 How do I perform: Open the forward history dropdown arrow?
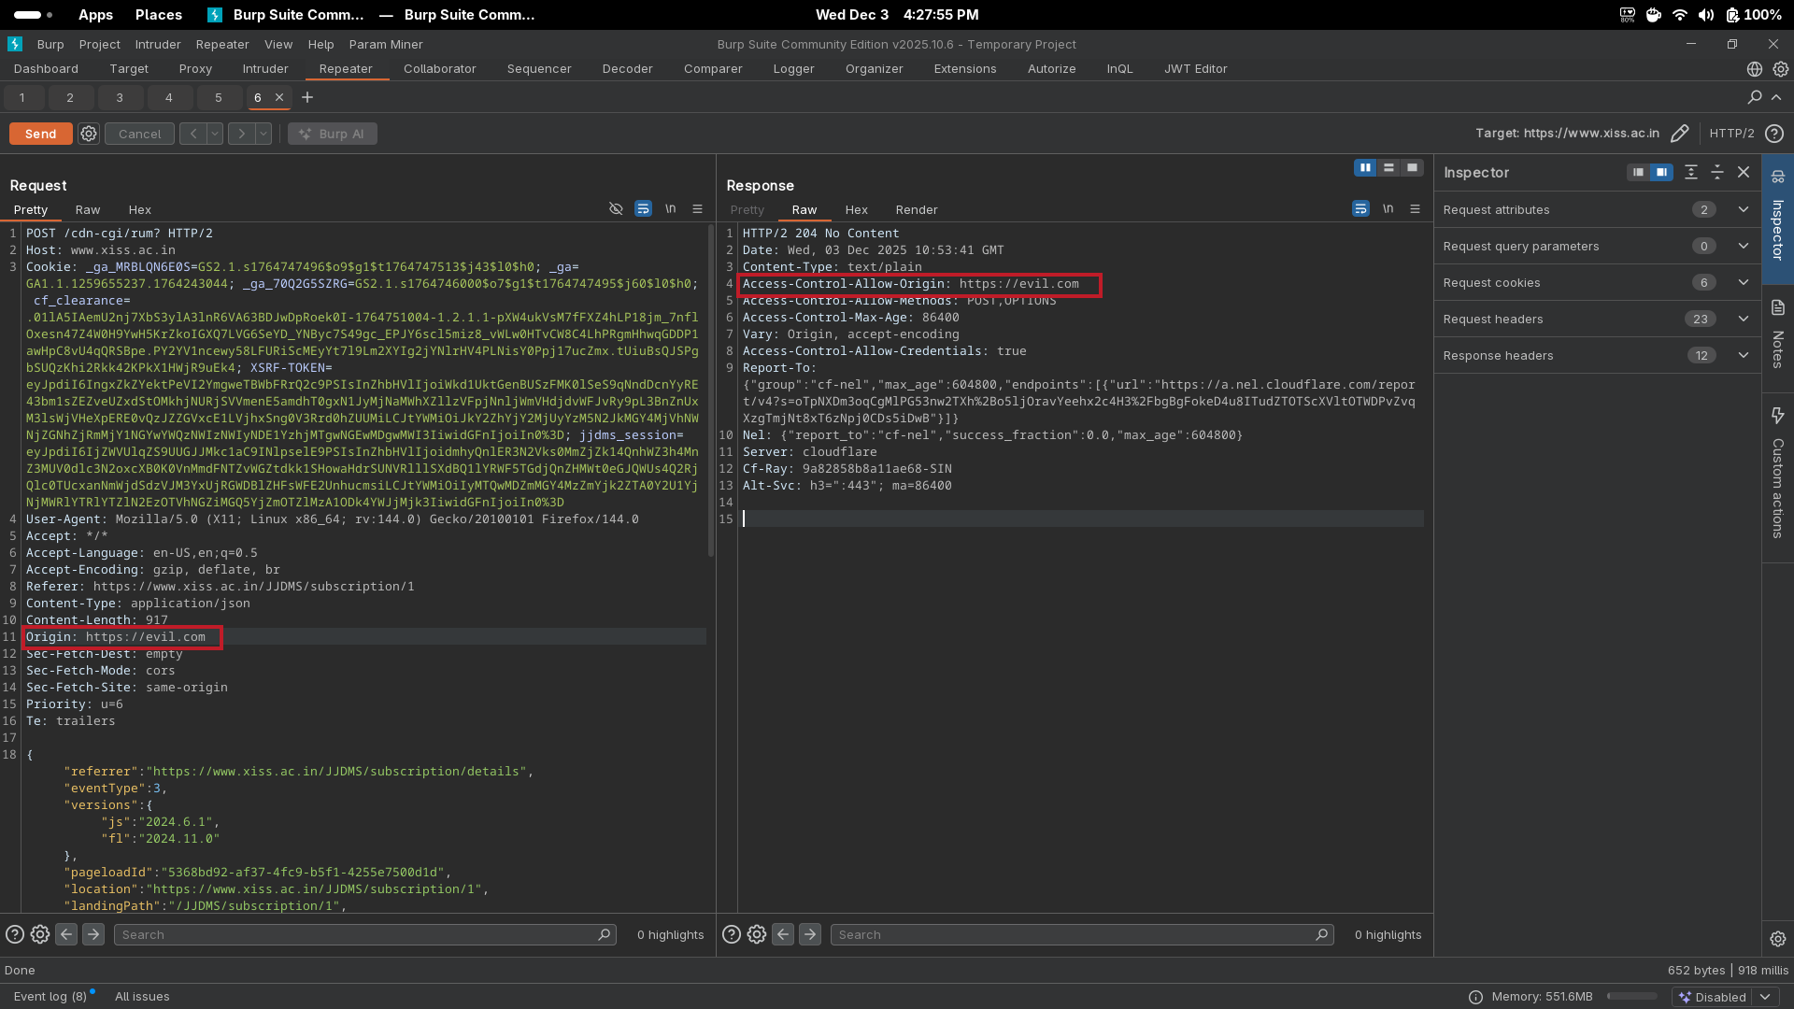coord(263,134)
